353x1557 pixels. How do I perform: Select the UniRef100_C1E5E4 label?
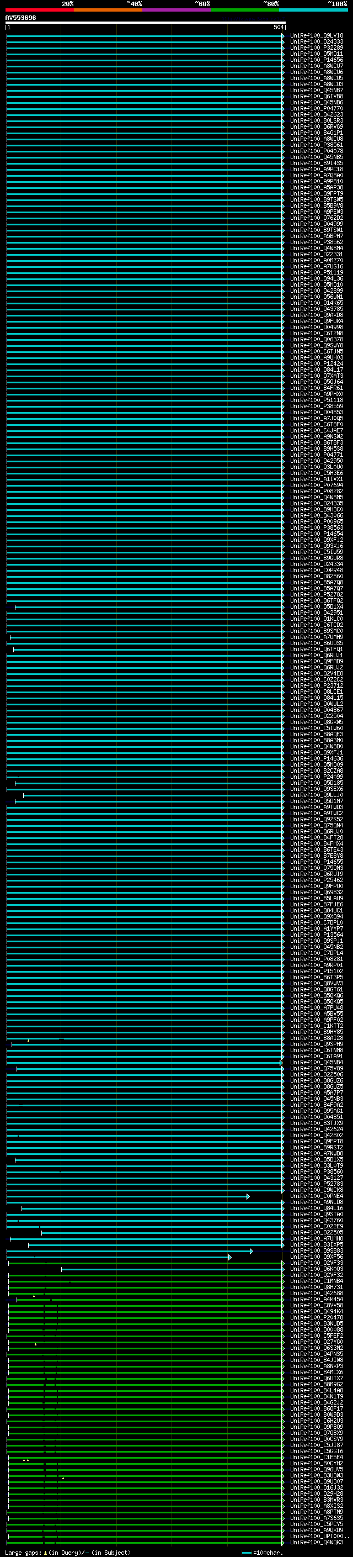(x=316, y=1457)
